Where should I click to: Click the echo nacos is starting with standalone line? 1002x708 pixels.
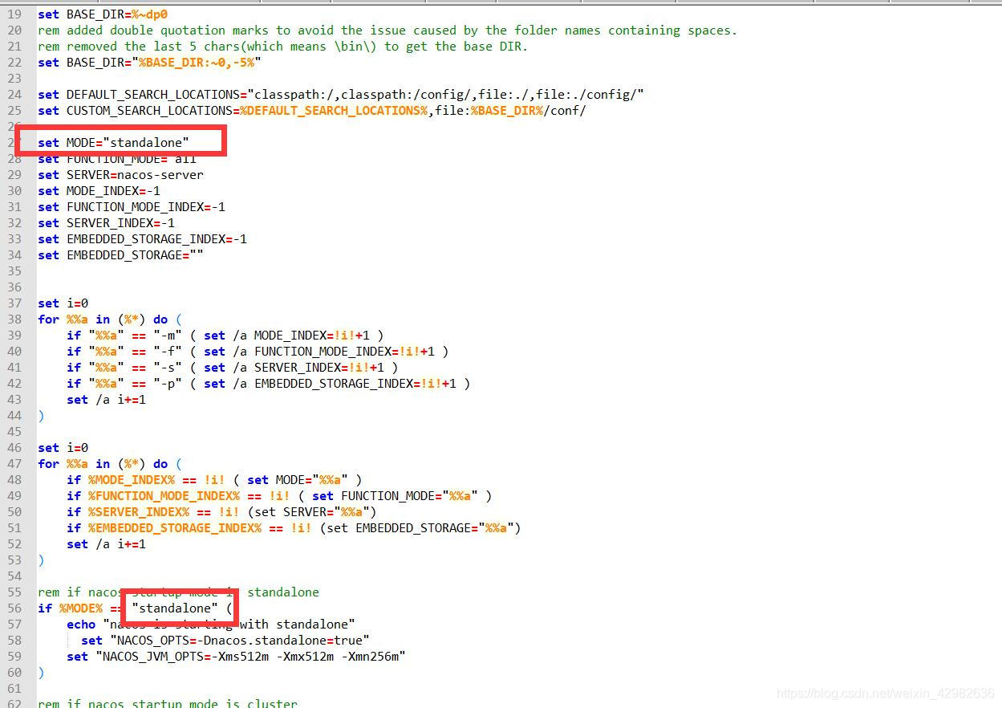coord(201,624)
